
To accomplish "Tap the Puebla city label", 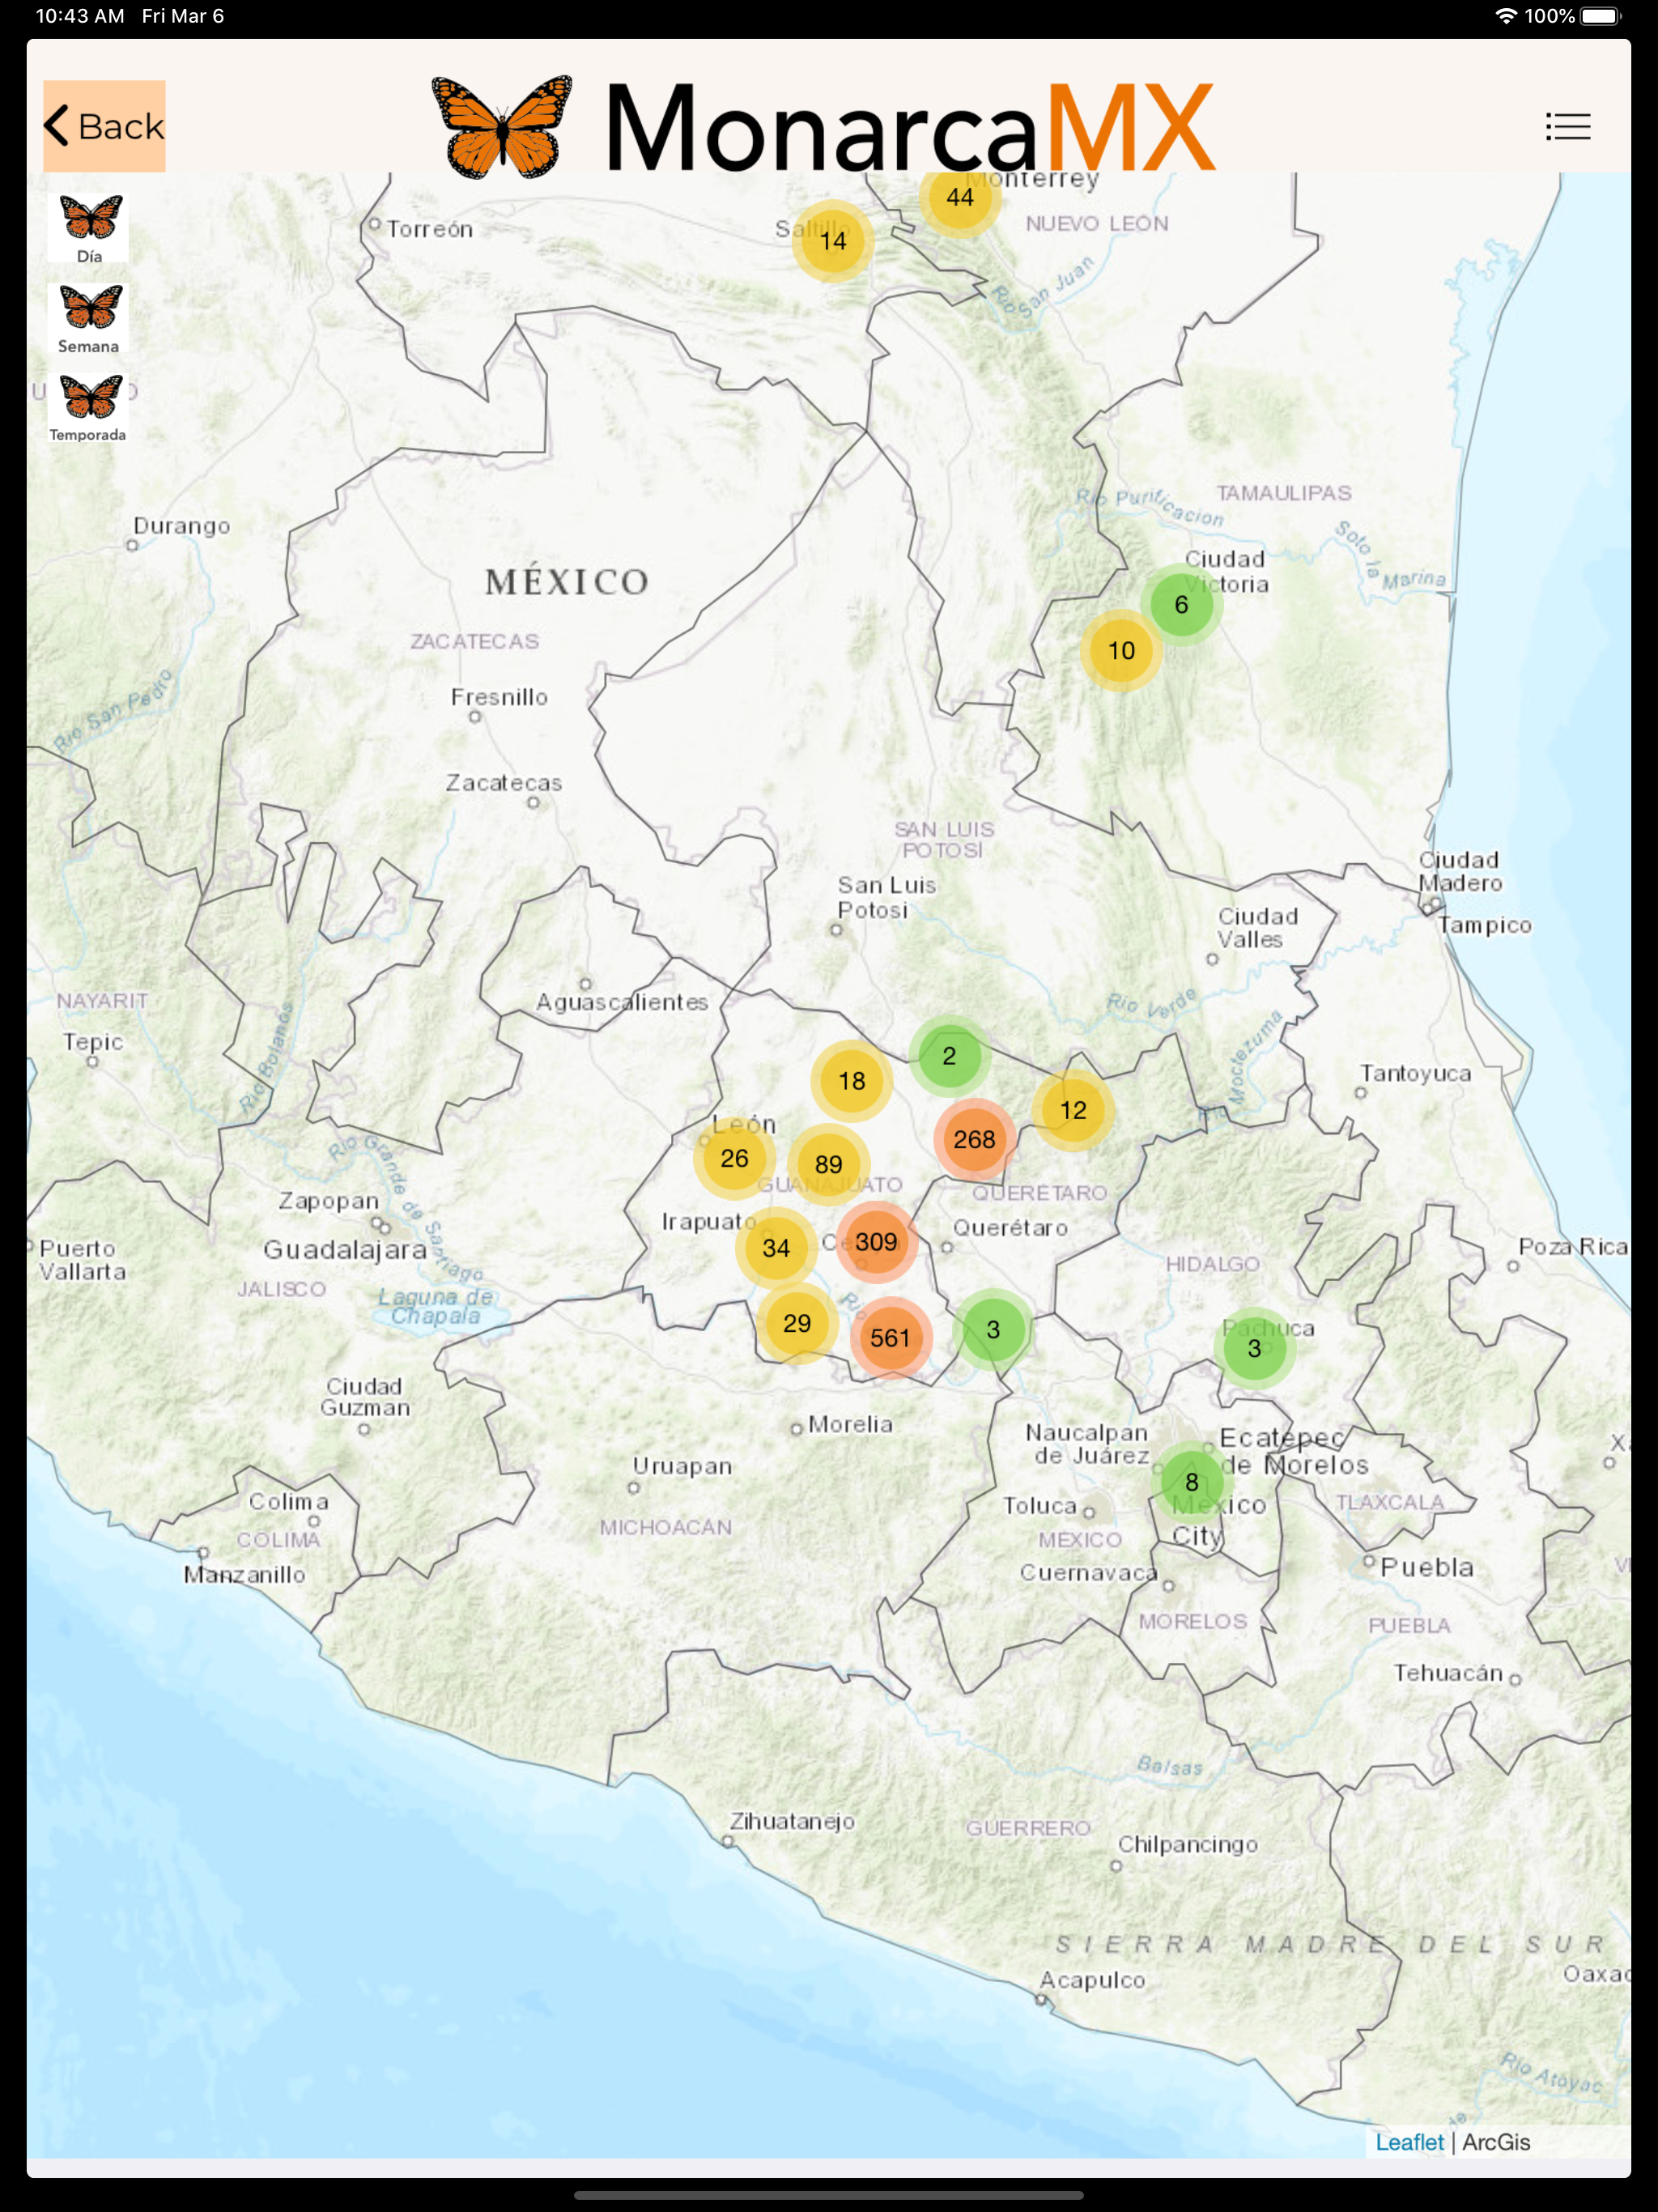I will point(1427,1566).
